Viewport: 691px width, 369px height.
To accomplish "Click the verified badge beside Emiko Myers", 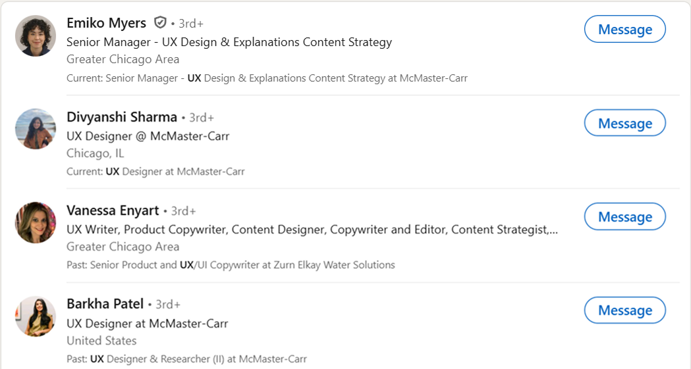I will point(160,23).
